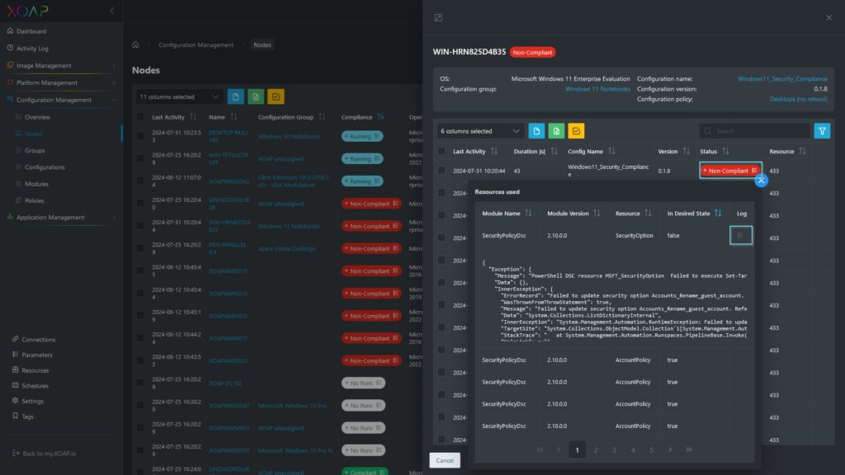Sort Nodes table by Name

(x=234, y=117)
